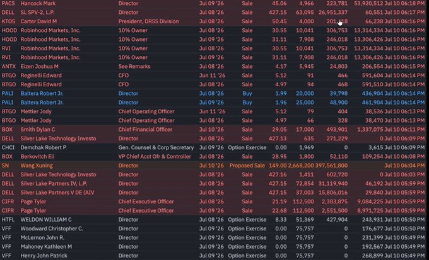Select value cell 602,720
Screen dimensions: 429x260
337,174
